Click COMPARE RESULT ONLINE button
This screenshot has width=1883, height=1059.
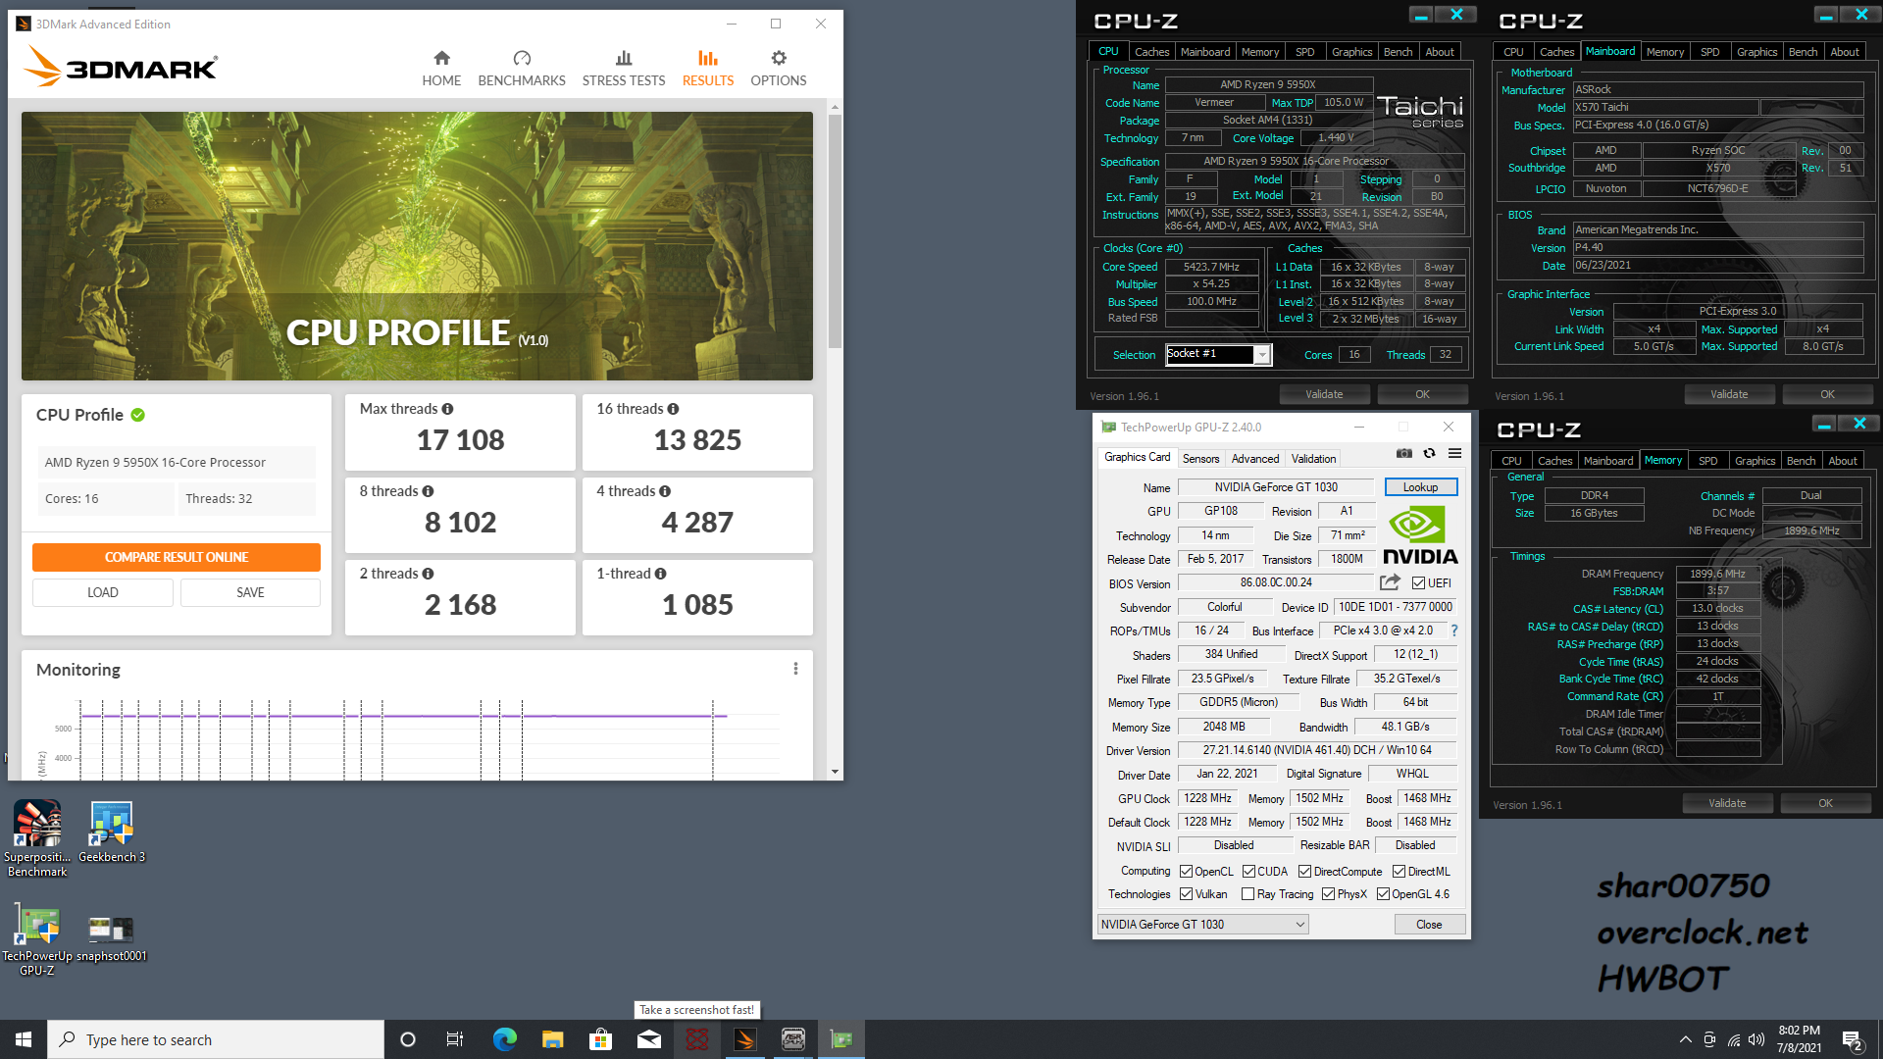177,557
